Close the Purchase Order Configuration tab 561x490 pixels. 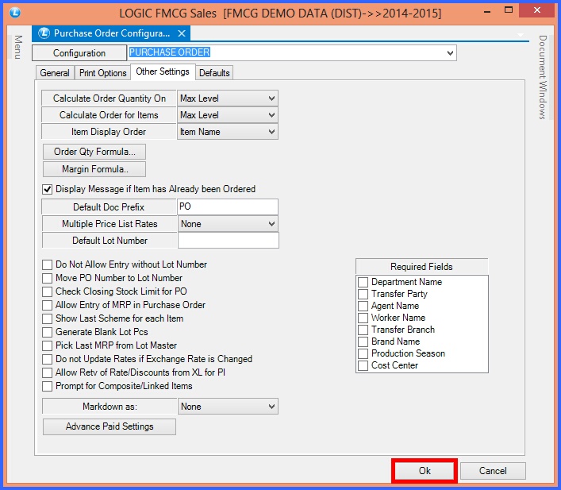click(x=182, y=33)
